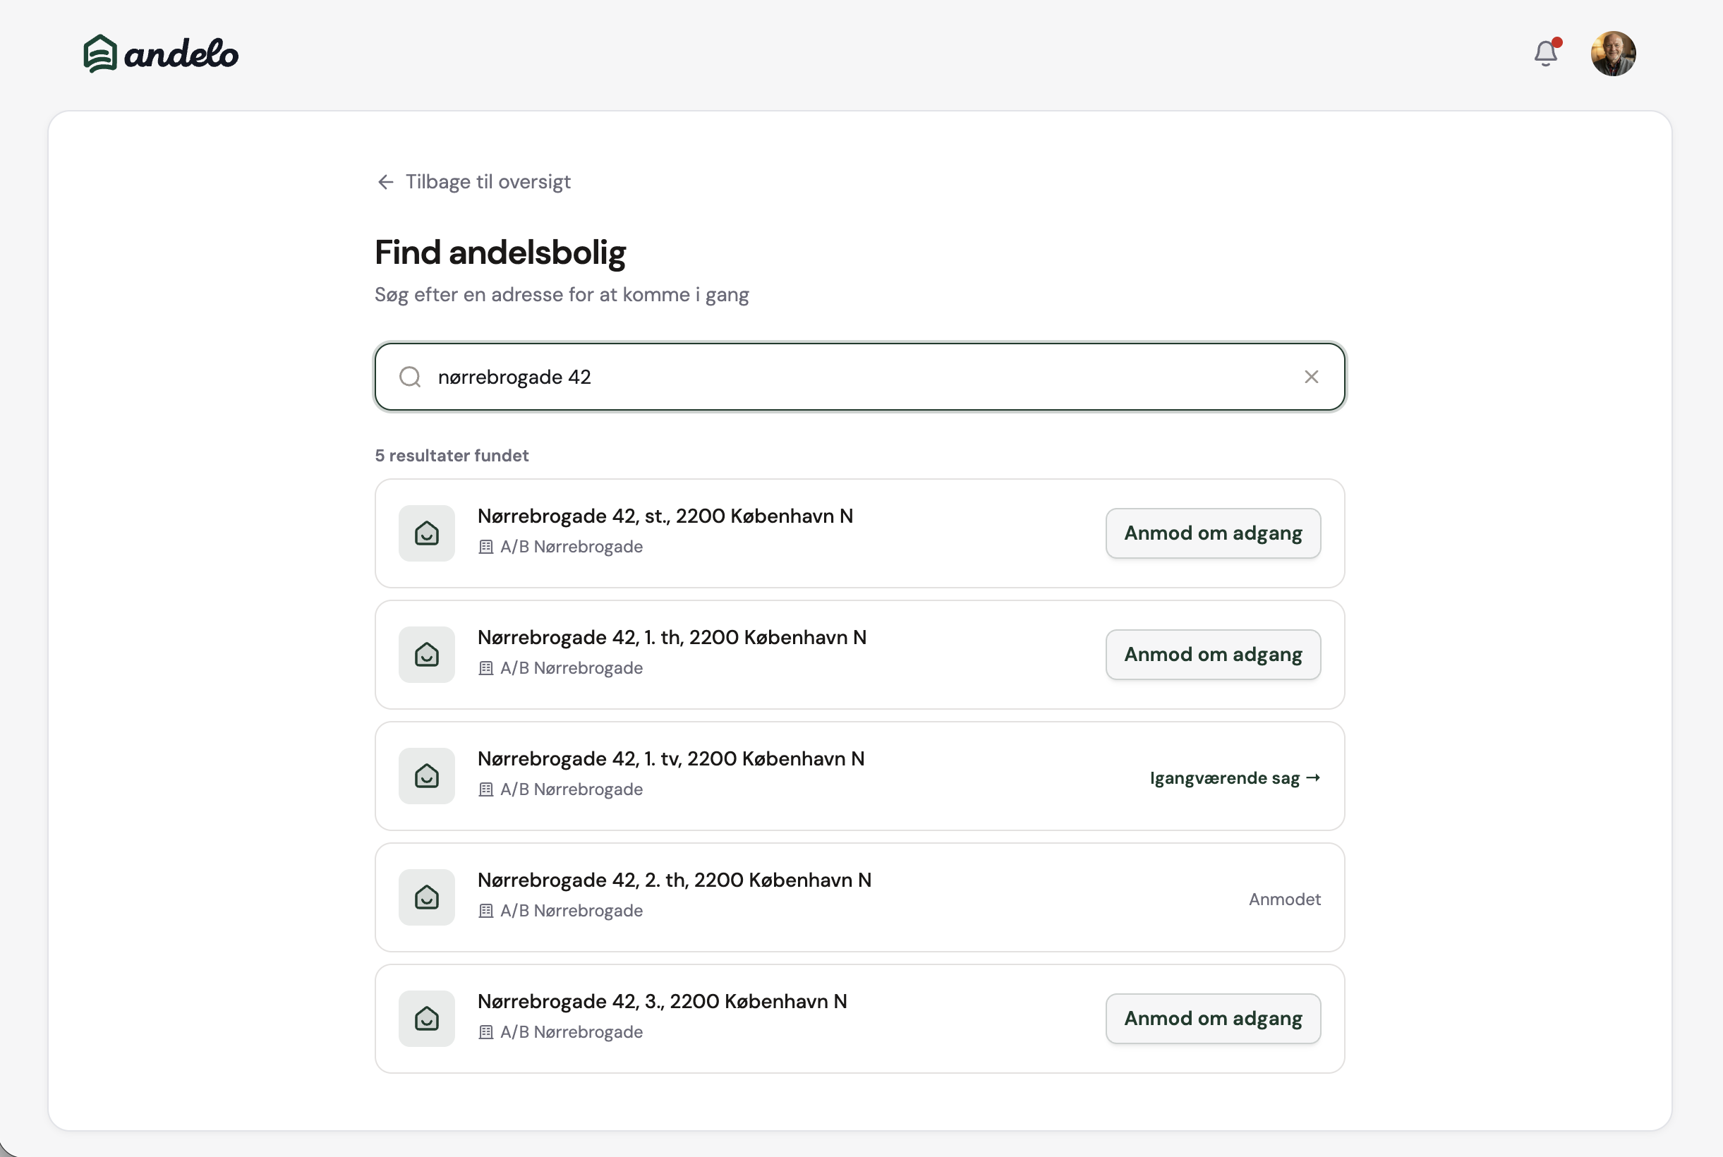Open Igangværende sag for 1. tv

tap(1235, 777)
